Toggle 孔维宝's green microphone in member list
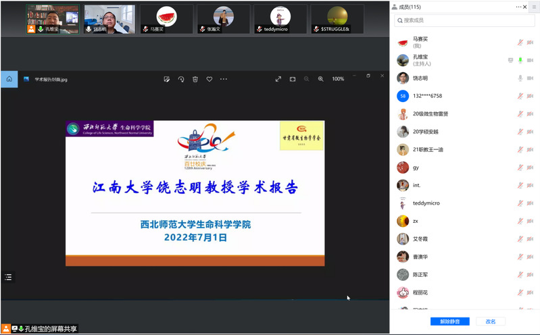Screen dimensions: 540x335 point(520,60)
